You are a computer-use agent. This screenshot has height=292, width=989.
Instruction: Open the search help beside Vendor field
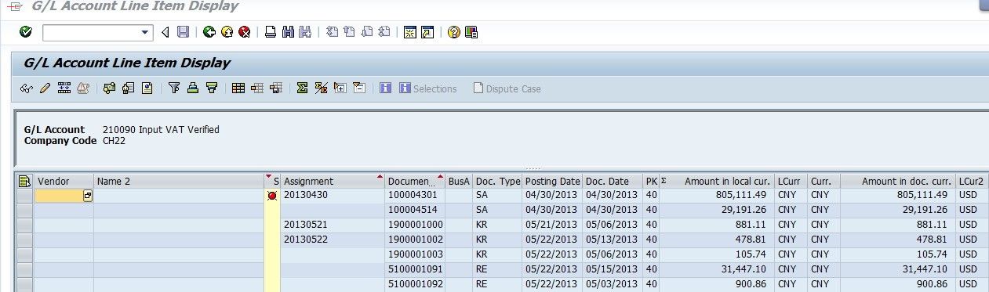(x=88, y=196)
